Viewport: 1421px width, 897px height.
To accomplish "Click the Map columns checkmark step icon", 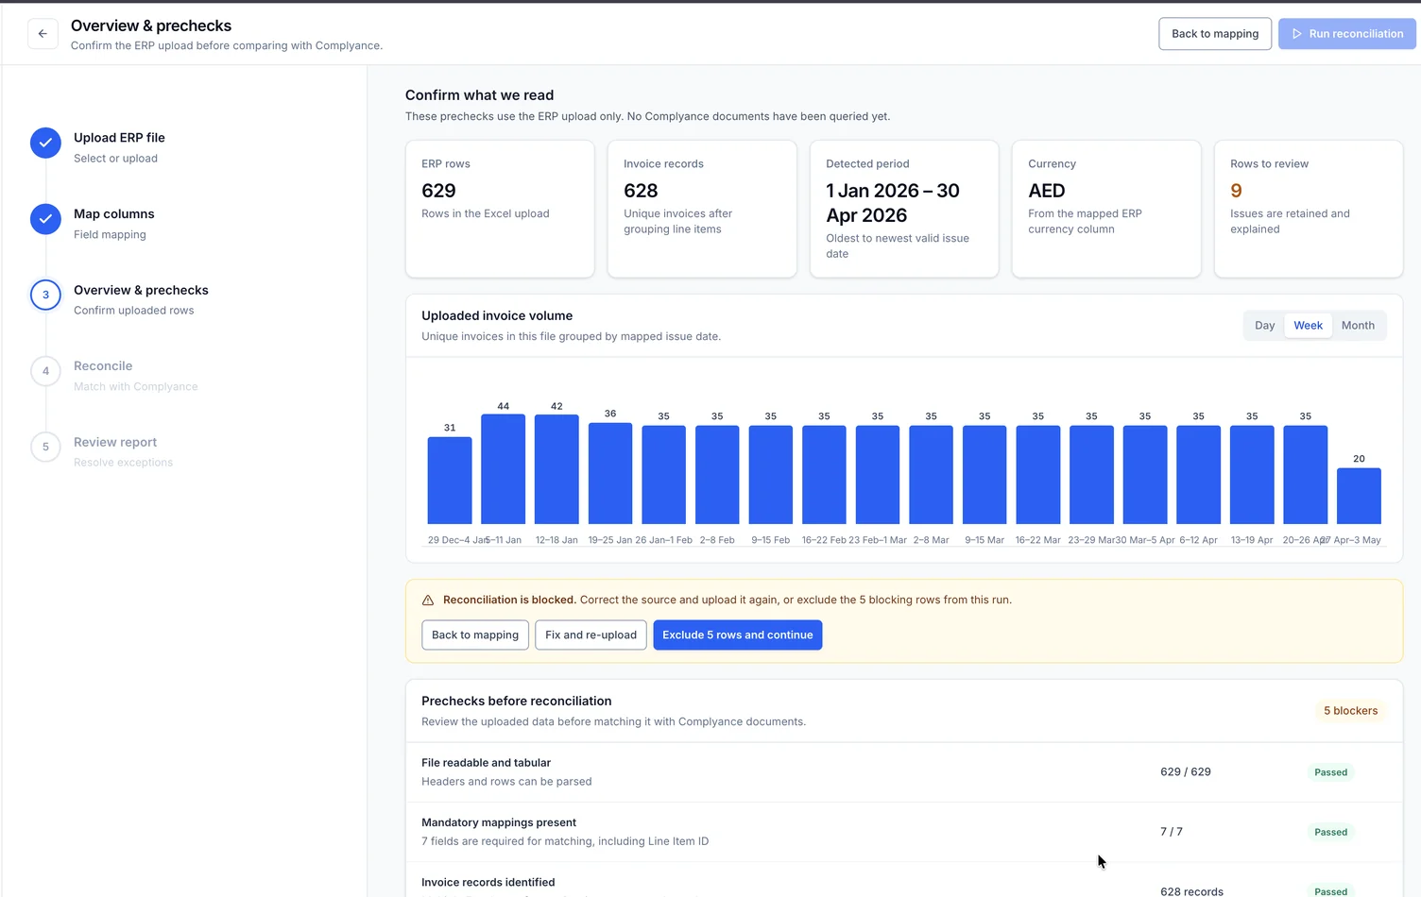I will click(45, 219).
